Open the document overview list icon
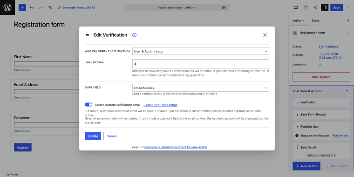 click(x=50, y=7)
